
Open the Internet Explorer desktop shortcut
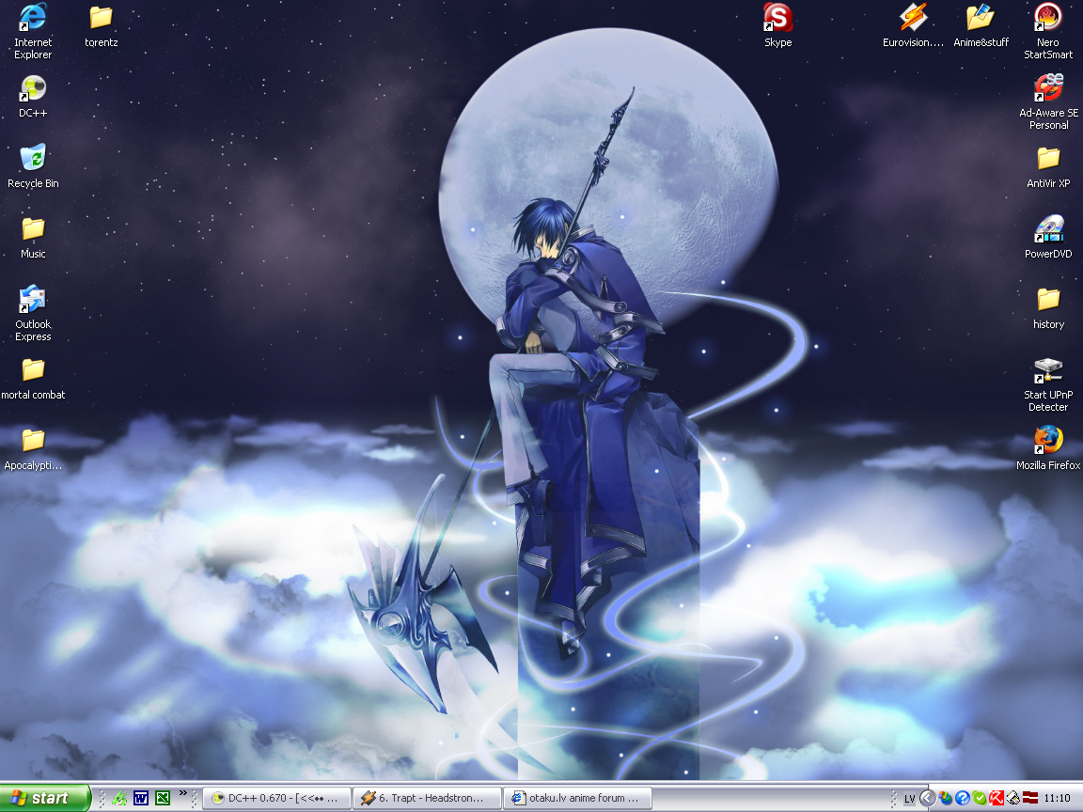(33, 32)
